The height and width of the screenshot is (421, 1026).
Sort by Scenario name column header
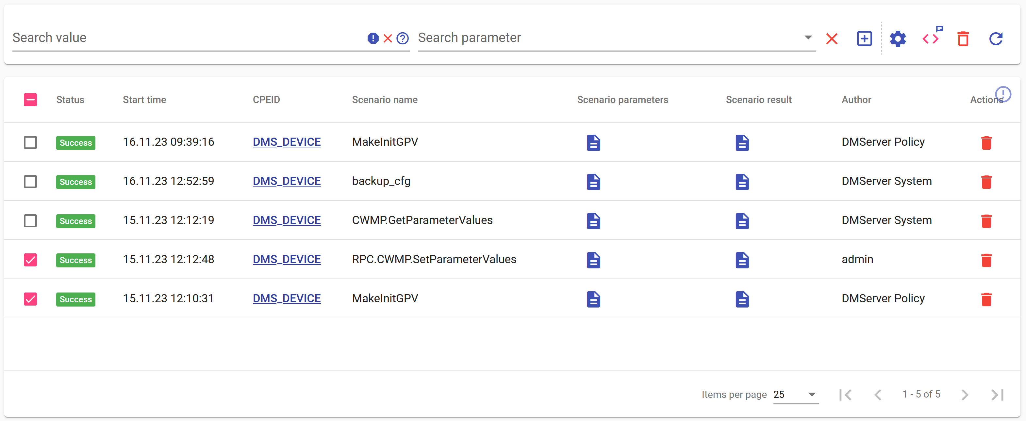(384, 99)
